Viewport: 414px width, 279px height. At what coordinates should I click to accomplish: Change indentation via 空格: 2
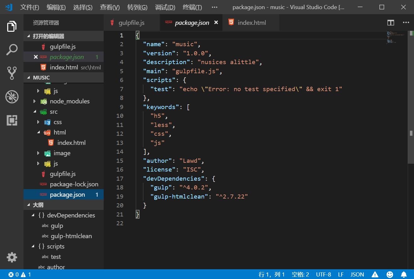300,274
